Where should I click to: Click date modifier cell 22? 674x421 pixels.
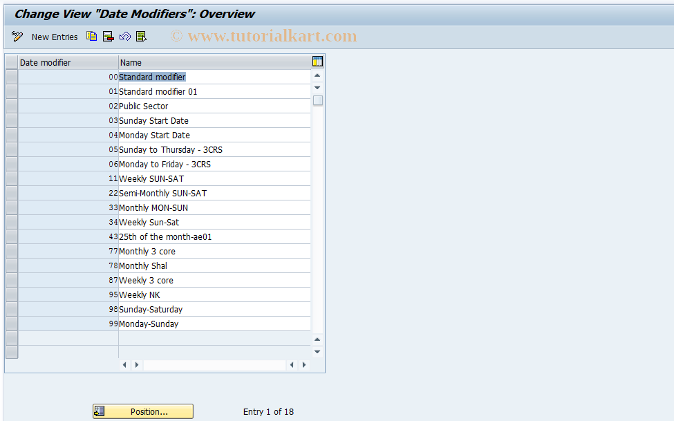tap(68, 193)
